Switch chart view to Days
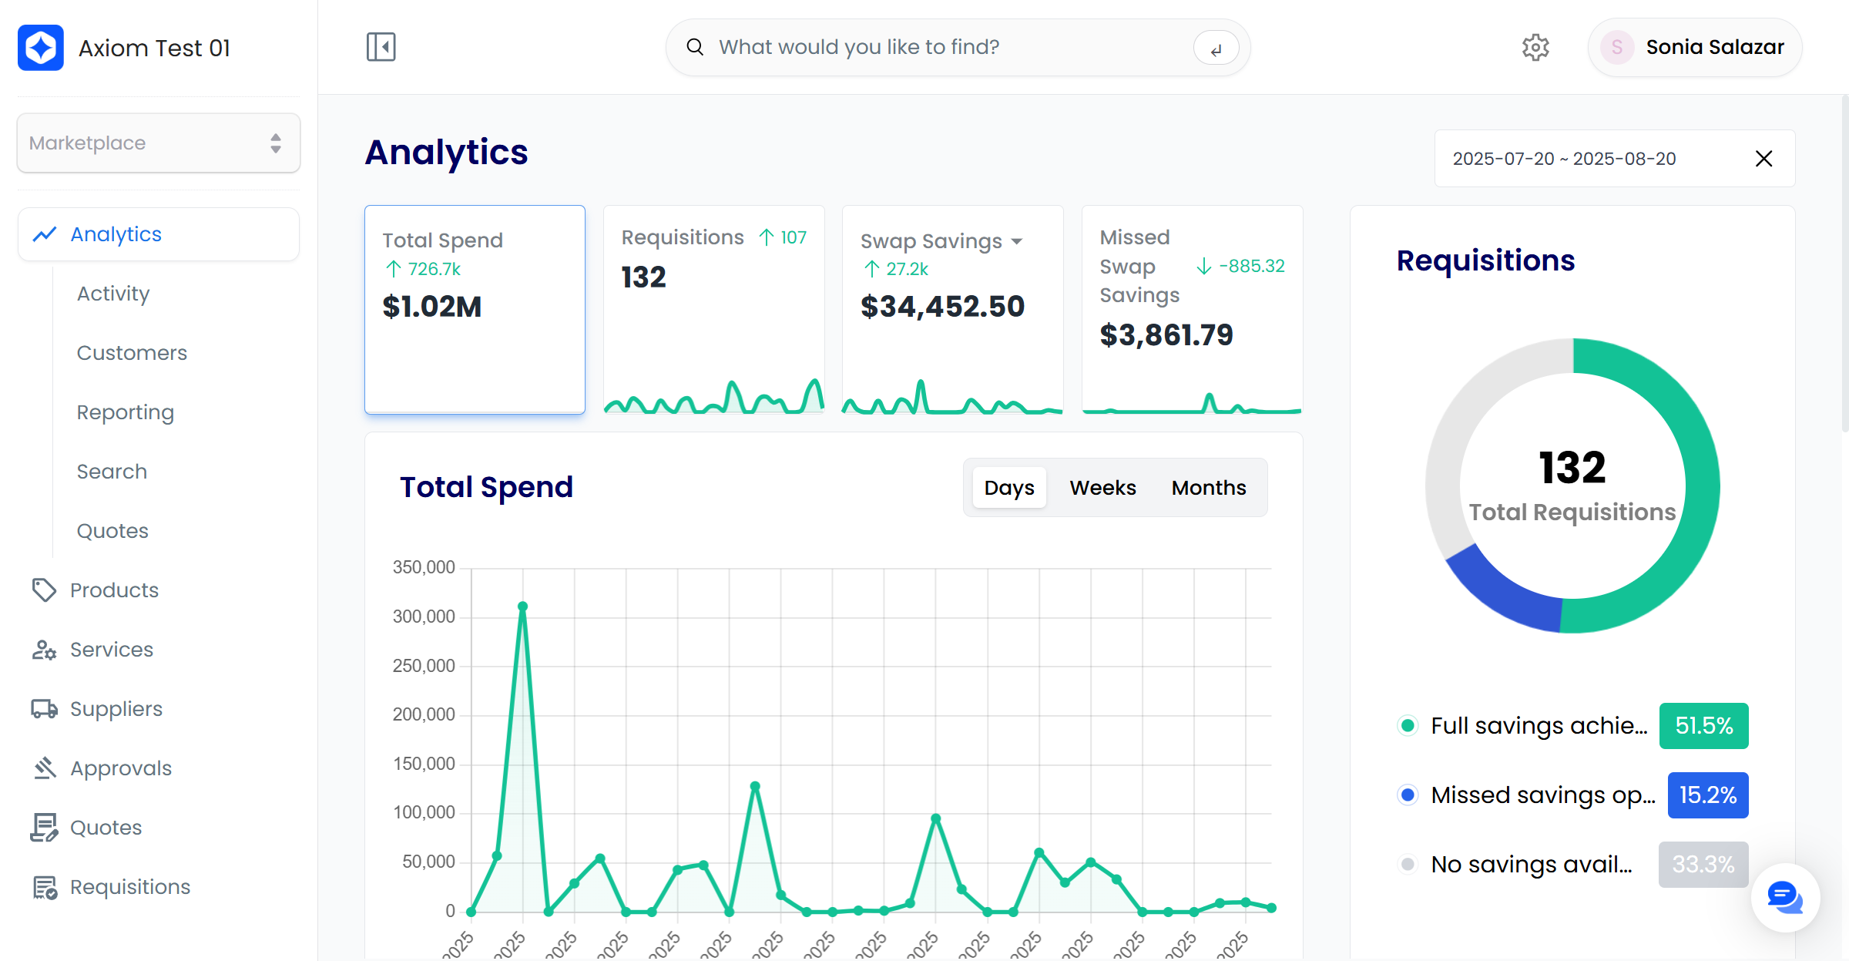Screen dimensions: 1849x961 point(1008,488)
